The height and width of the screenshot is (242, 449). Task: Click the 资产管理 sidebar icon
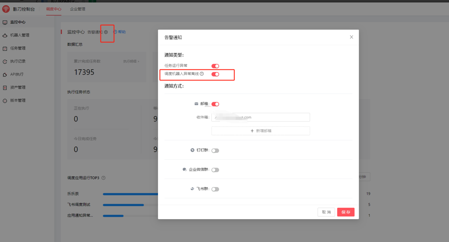[x=5, y=88]
